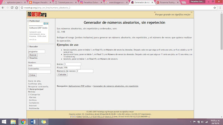The image size is (223, 125).
Task: Open File Explorer from the taskbar
Action: (13, 122)
